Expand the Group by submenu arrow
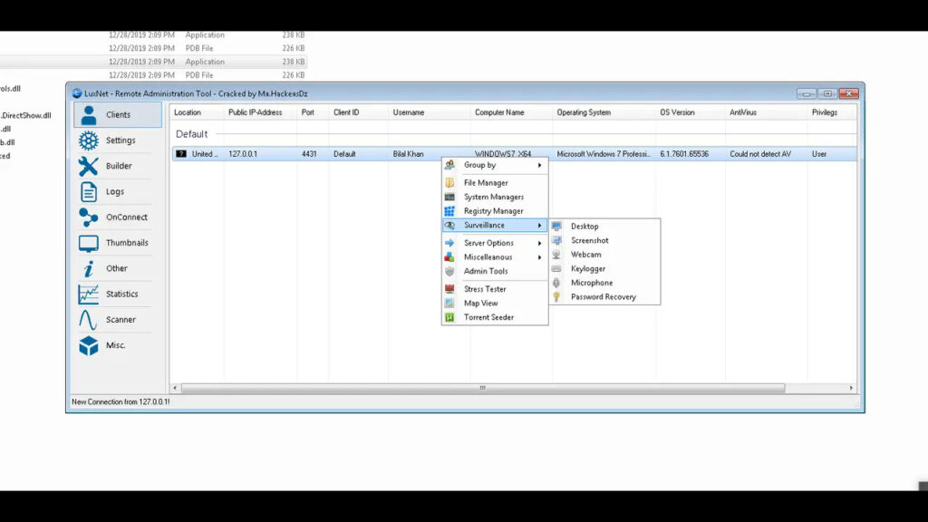 [540, 165]
